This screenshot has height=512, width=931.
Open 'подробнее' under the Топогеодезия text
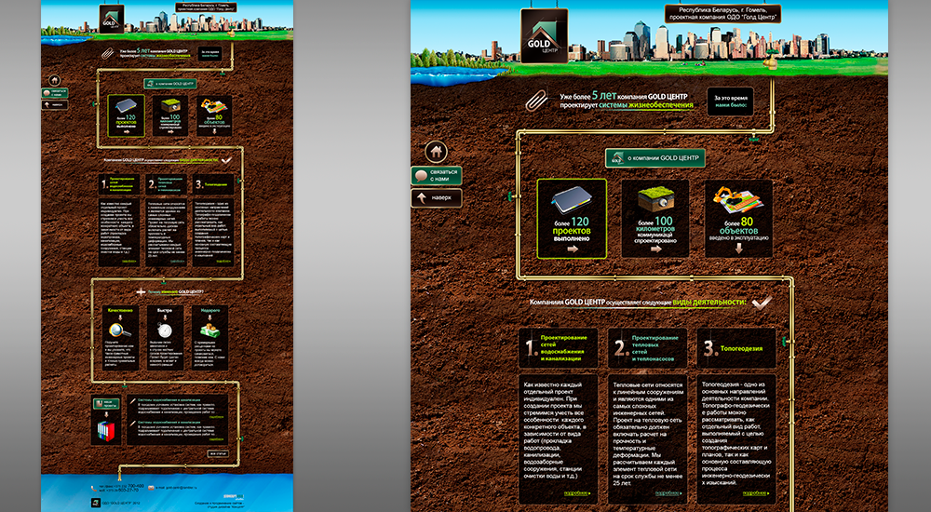(x=755, y=493)
